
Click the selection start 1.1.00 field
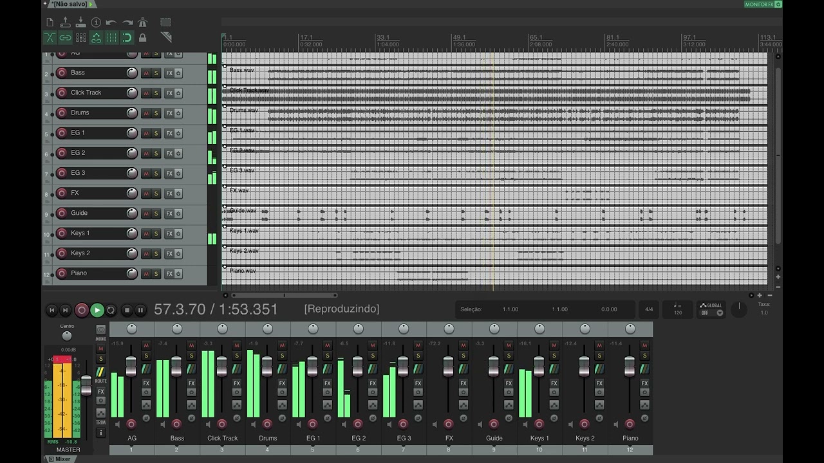(510, 309)
